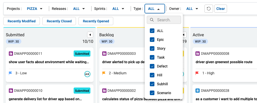Viewport: 257px width, 103px height.
Task: Click the '1 - High' priority text
Action: coord(208,73)
